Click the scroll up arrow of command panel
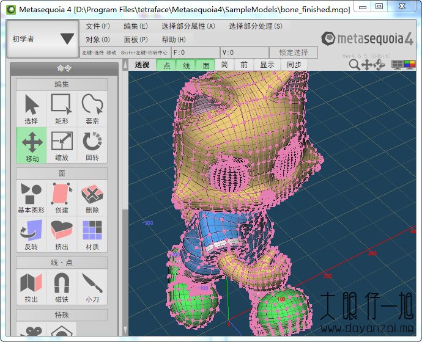Image resolution: width=422 pixels, height=342 pixels. pos(125,65)
